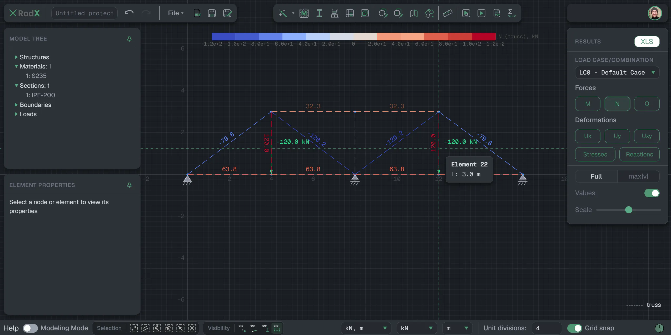Screen dimensions: 671x335
Task: Toggle node numbers visibility eye
Action: pyautogui.click(x=242, y=328)
